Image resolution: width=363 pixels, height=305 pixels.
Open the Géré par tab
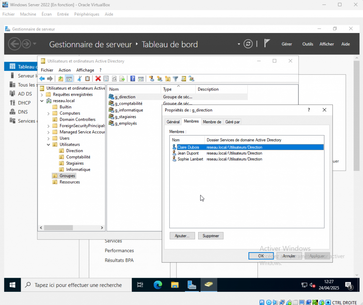tap(233, 122)
